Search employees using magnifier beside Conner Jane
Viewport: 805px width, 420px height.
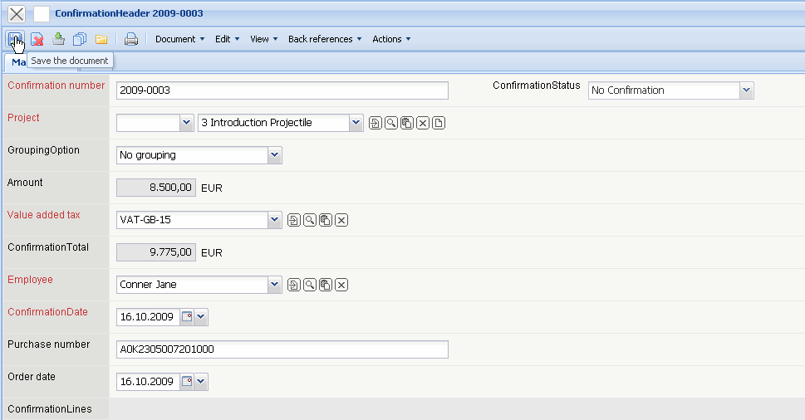pyautogui.click(x=309, y=285)
